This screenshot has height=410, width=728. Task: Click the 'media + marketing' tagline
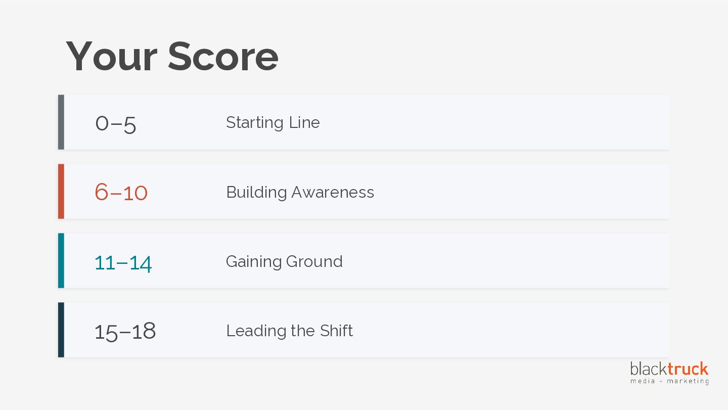click(x=669, y=381)
